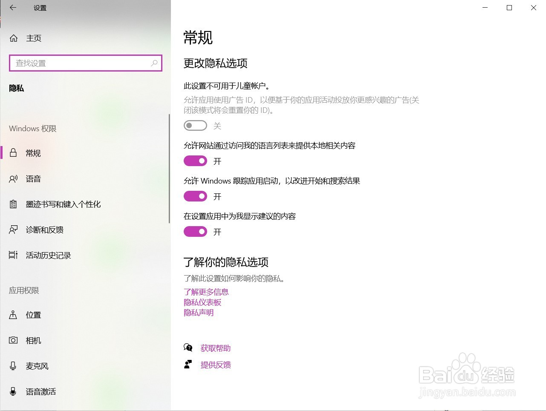Click the 提供反馈 link

tap(216, 365)
